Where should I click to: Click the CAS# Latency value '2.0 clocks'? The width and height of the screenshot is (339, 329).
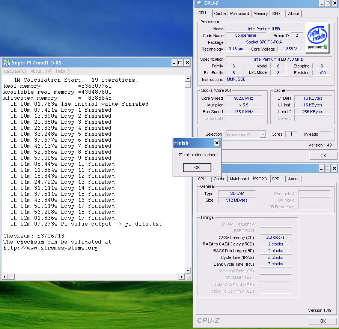click(276, 238)
